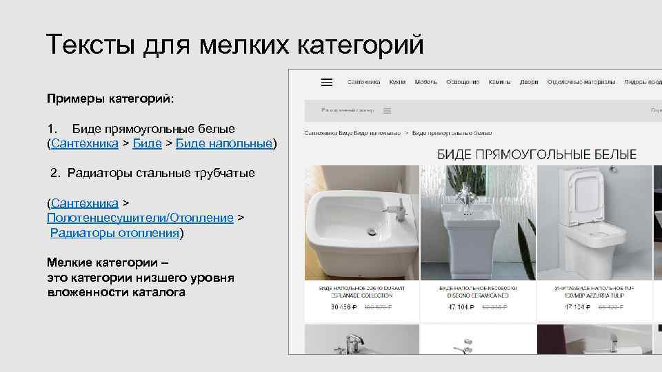Open the Полотенцесушители/Отопление link

coord(140,218)
